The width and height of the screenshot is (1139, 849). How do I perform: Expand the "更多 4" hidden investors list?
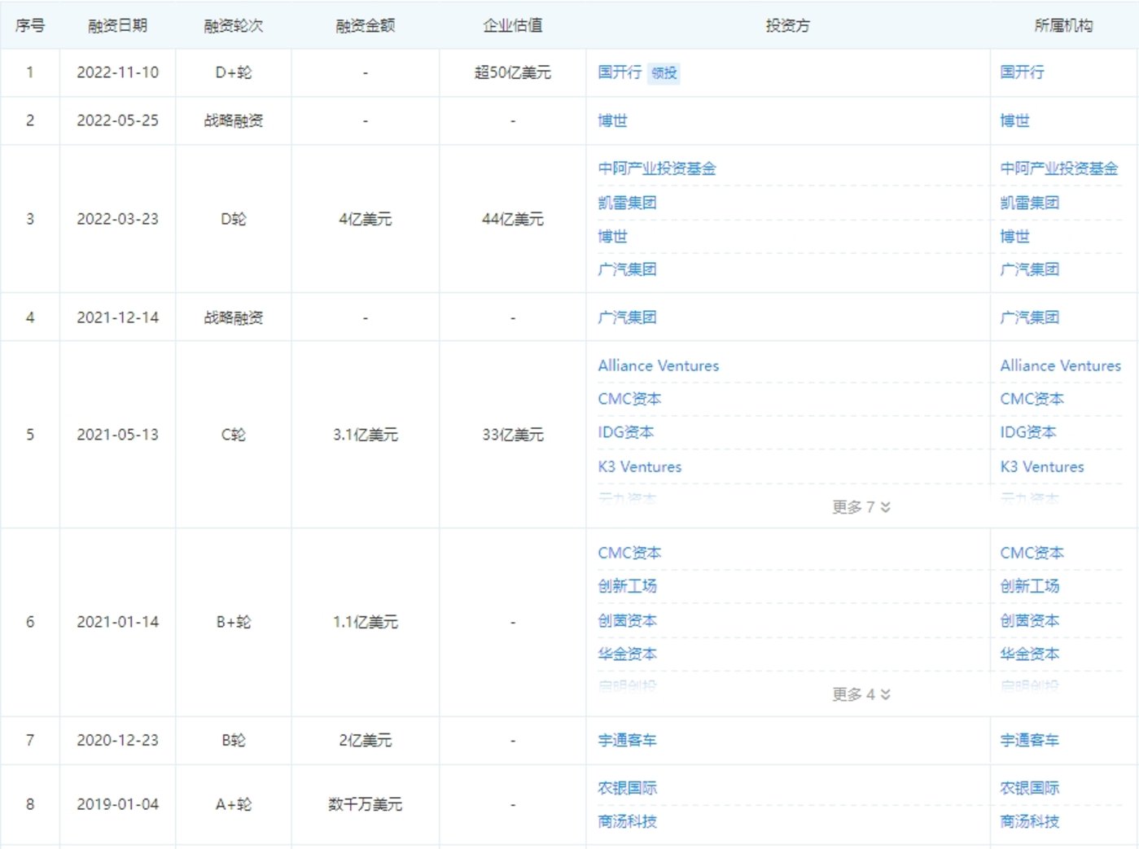click(859, 695)
